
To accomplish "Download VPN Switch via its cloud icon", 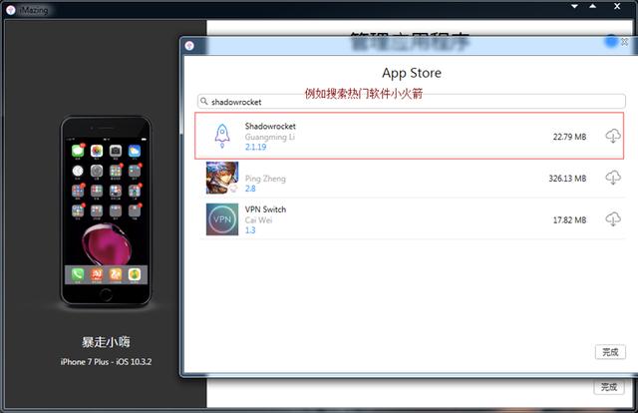I will 613,219.
